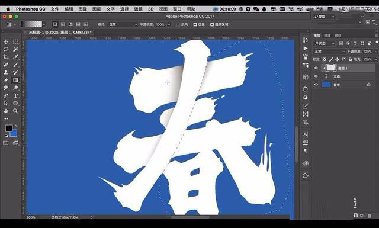Open gradient tool preset picker arrow
This screenshot has height=228, width=379.
(15, 24)
